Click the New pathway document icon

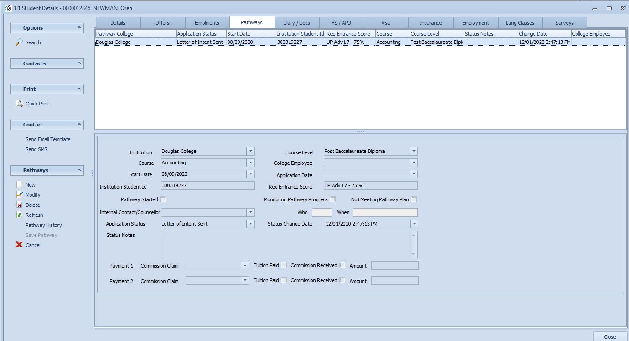point(19,185)
